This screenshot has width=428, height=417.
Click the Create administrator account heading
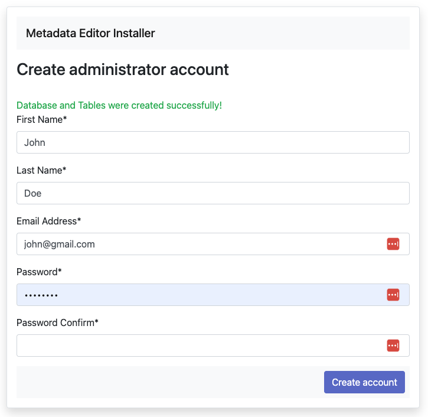(123, 70)
